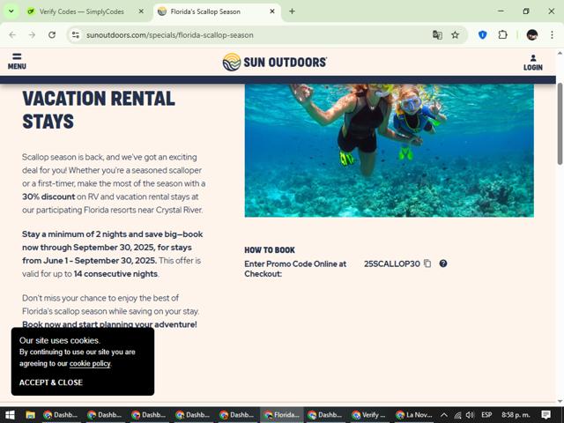This screenshot has height=423, width=564.
Task: Copy promo code 25SCALLOP30 with copy icon
Action: pos(427,263)
